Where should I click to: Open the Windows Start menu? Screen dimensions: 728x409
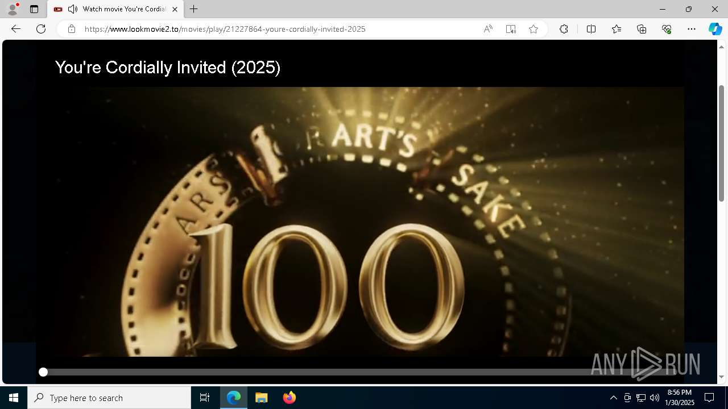(14, 398)
